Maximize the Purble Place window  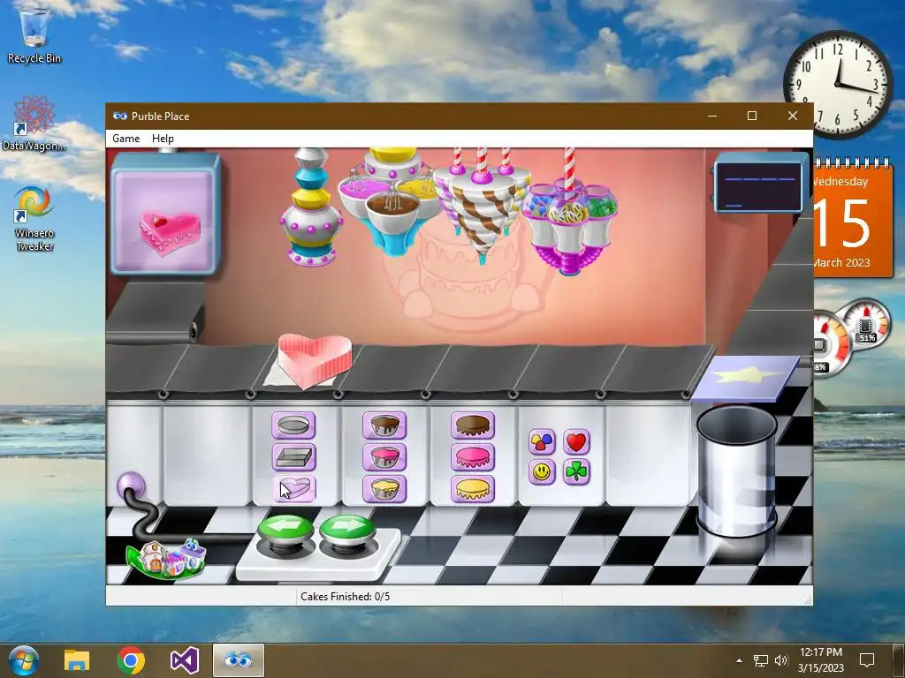coord(752,116)
